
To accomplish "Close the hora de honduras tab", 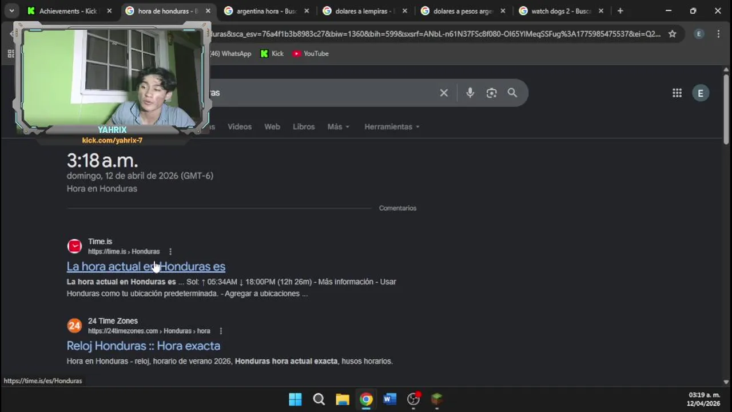I will point(208,11).
